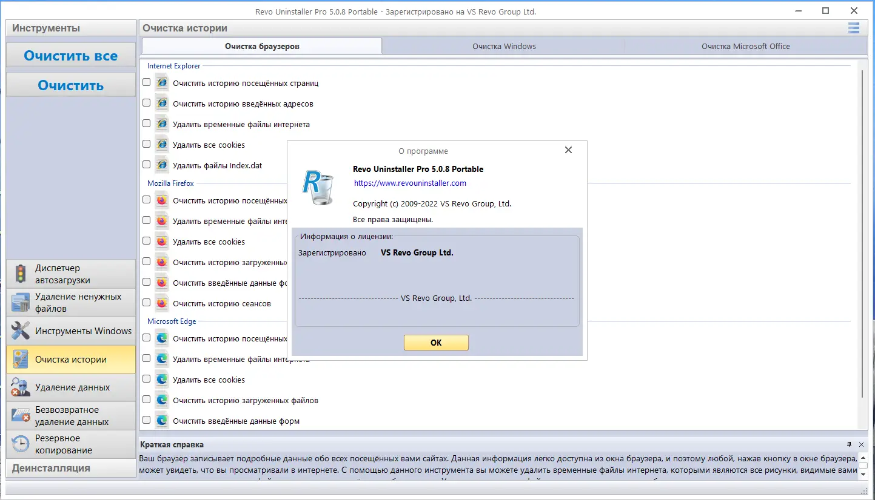This screenshot has height=500, width=875.
Task: Check 'Удалить все cookies' under Internet Explorer
Action: 146,144
